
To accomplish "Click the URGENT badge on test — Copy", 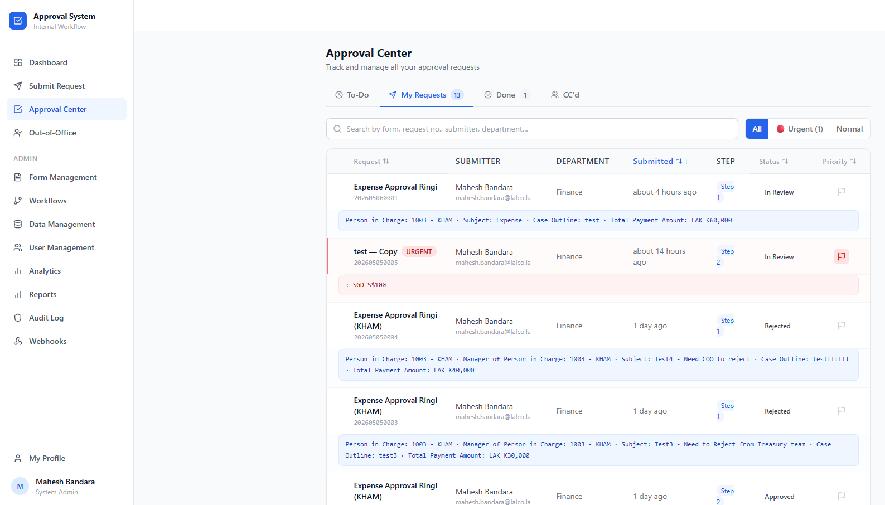I will 419,251.
